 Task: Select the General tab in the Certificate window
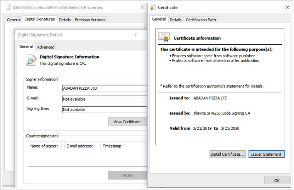coord(159,19)
